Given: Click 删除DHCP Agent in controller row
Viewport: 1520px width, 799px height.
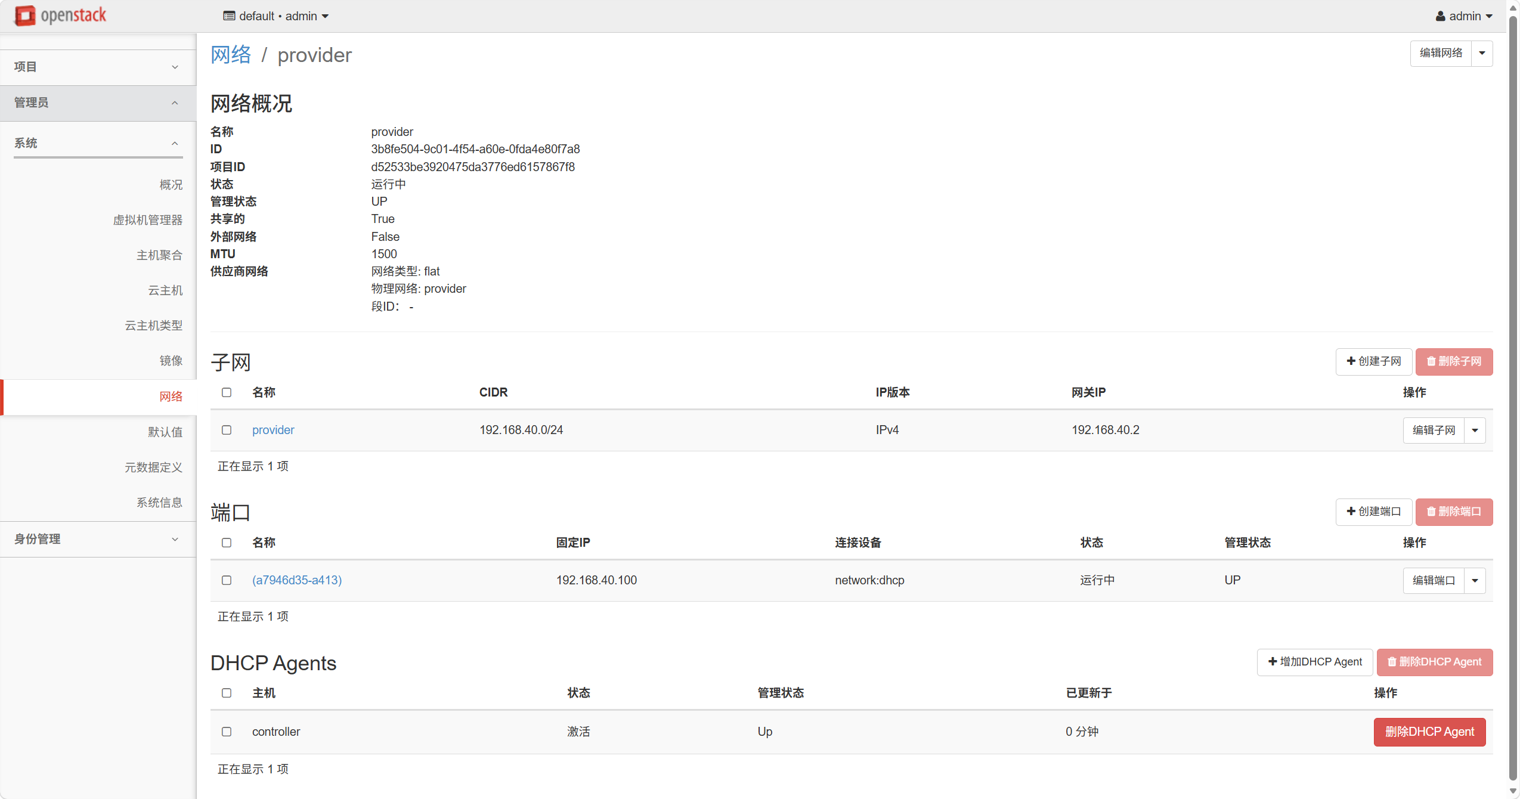Looking at the screenshot, I should [1429, 732].
